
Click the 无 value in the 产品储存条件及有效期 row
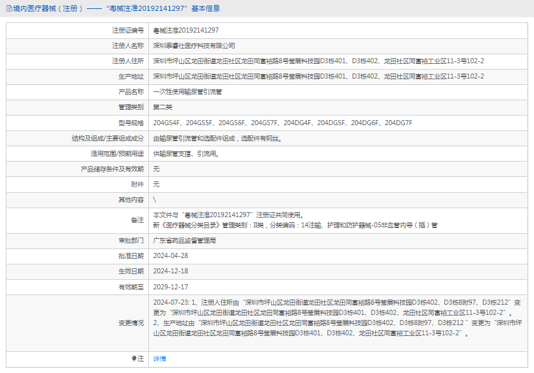click(x=156, y=169)
